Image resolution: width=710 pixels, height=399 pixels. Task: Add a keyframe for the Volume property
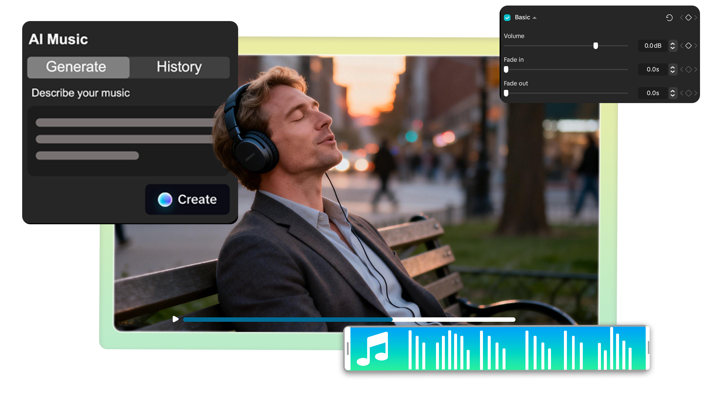689,46
